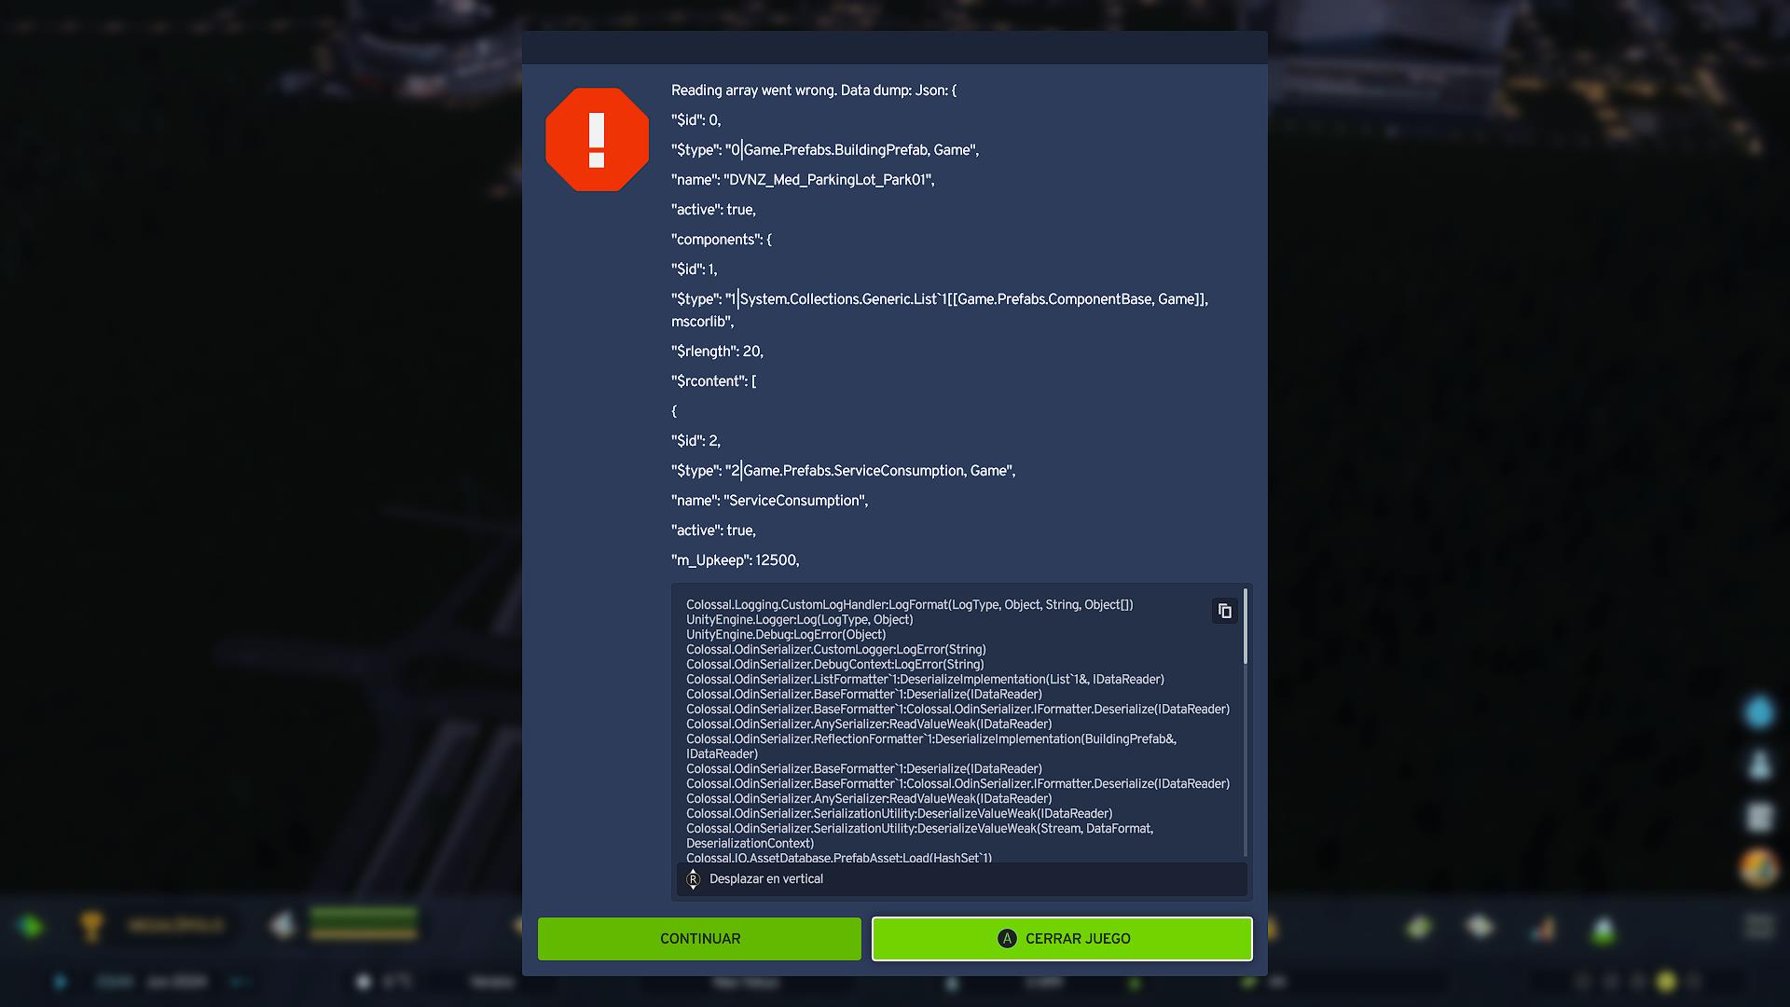Click the line Game.Prefabs.ServiceConsumption type
The width and height of the screenshot is (1790, 1007).
coord(843,471)
